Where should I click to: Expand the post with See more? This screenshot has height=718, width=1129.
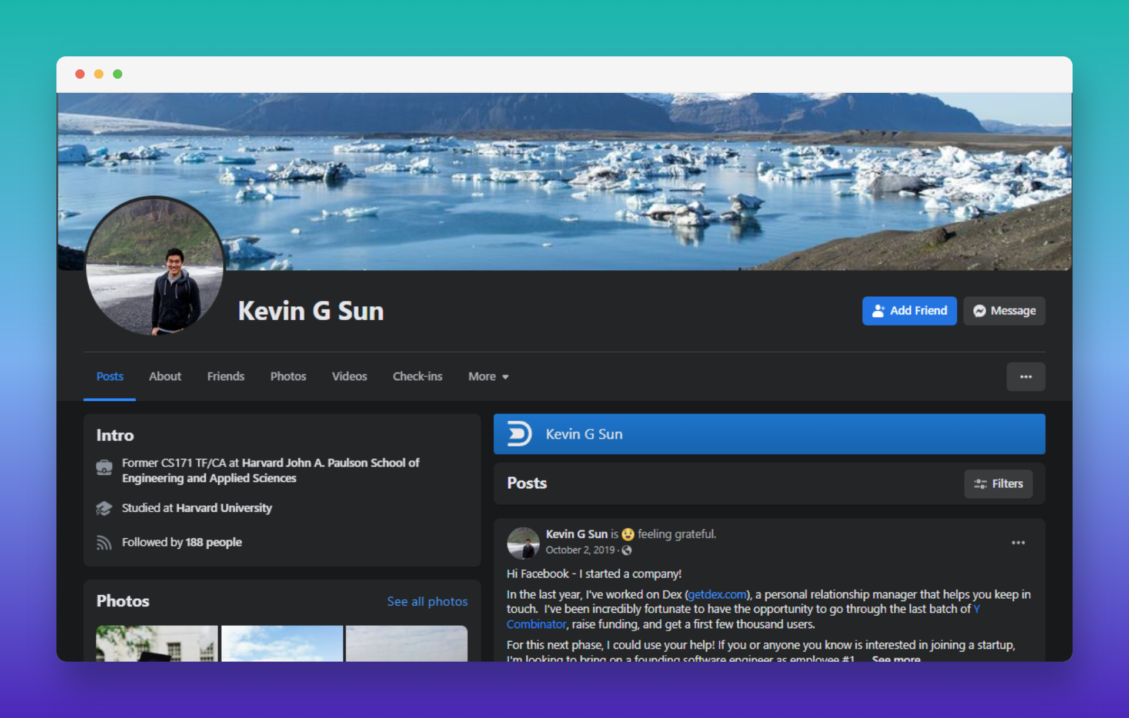coord(896,658)
